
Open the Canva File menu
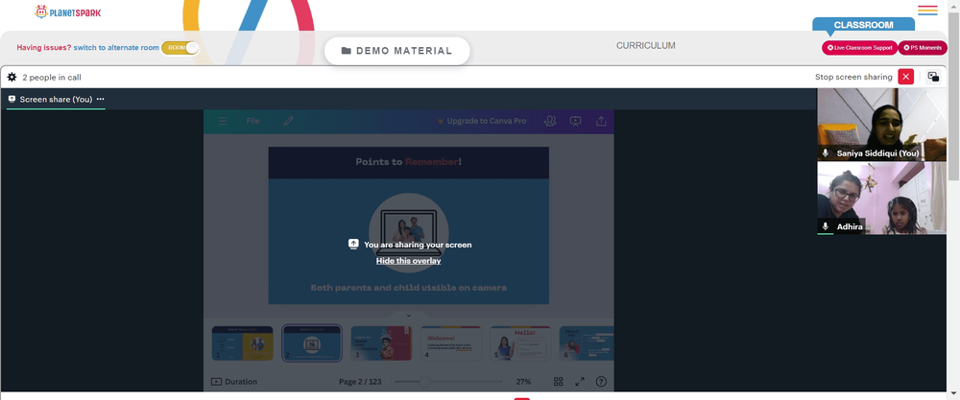click(x=252, y=121)
